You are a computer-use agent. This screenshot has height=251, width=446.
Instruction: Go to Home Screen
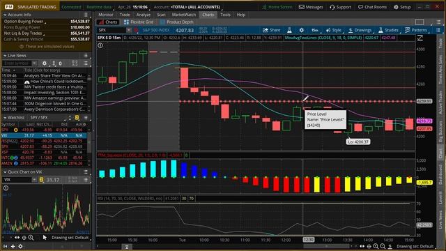coord(277,7)
